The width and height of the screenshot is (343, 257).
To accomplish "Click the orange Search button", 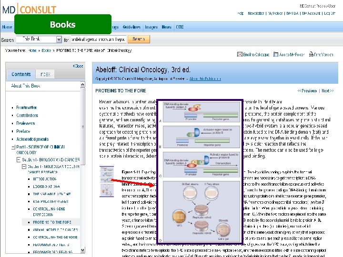I will pos(139,39).
